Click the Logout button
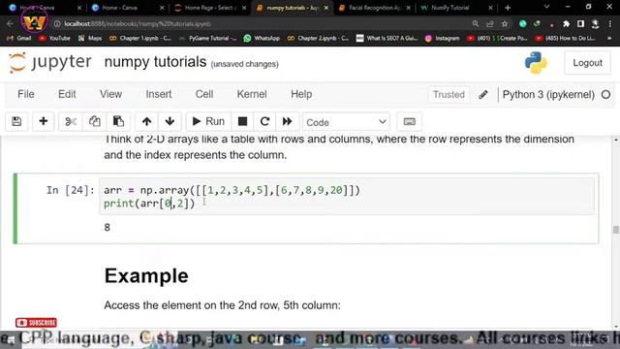 (587, 62)
